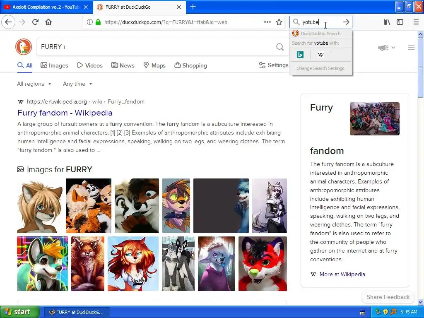Open the fursuit group photo in the Furry panel
The image size is (424, 318).
click(374, 119)
